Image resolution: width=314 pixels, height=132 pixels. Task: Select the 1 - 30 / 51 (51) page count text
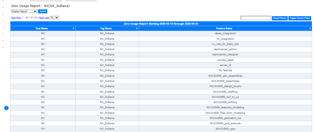30,17
